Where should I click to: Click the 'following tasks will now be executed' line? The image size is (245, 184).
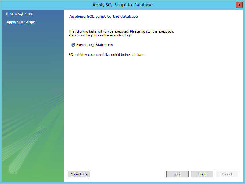121,31
